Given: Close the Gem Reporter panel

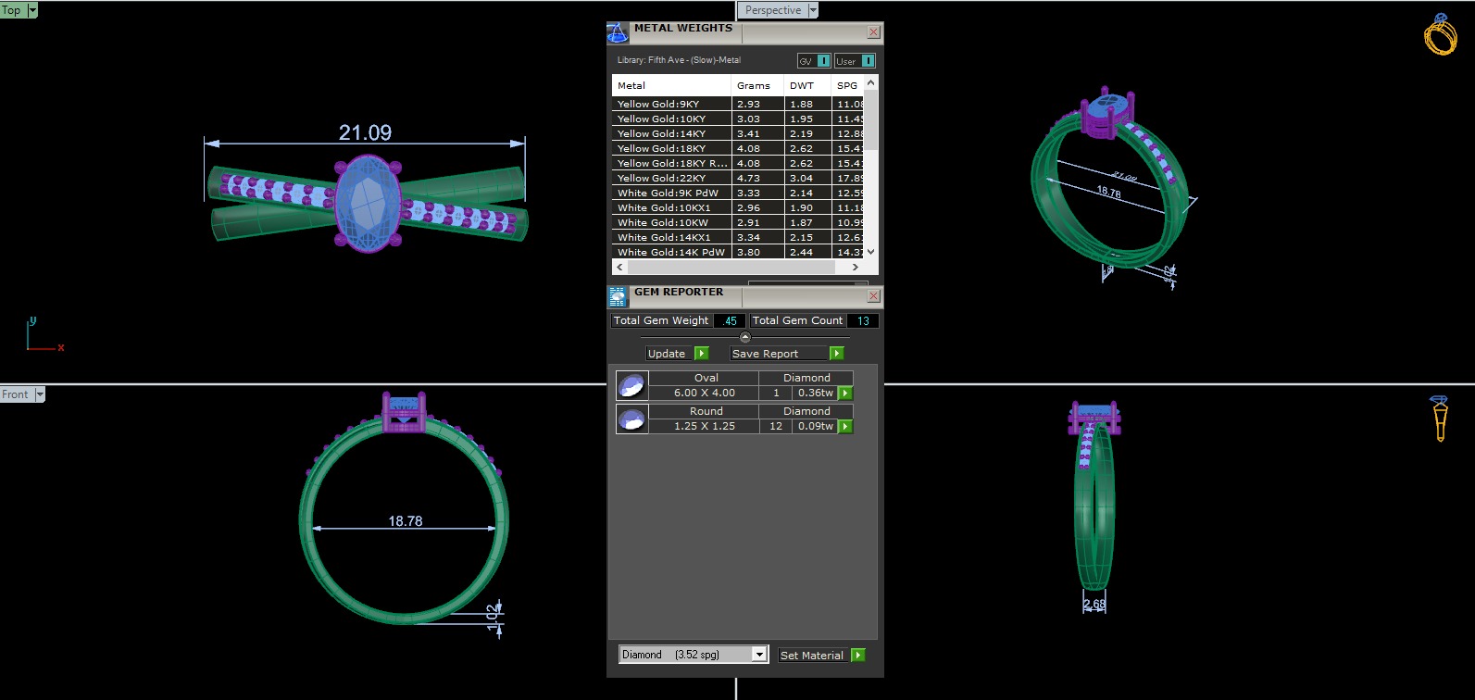Looking at the screenshot, I should click(x=873, y=296).
